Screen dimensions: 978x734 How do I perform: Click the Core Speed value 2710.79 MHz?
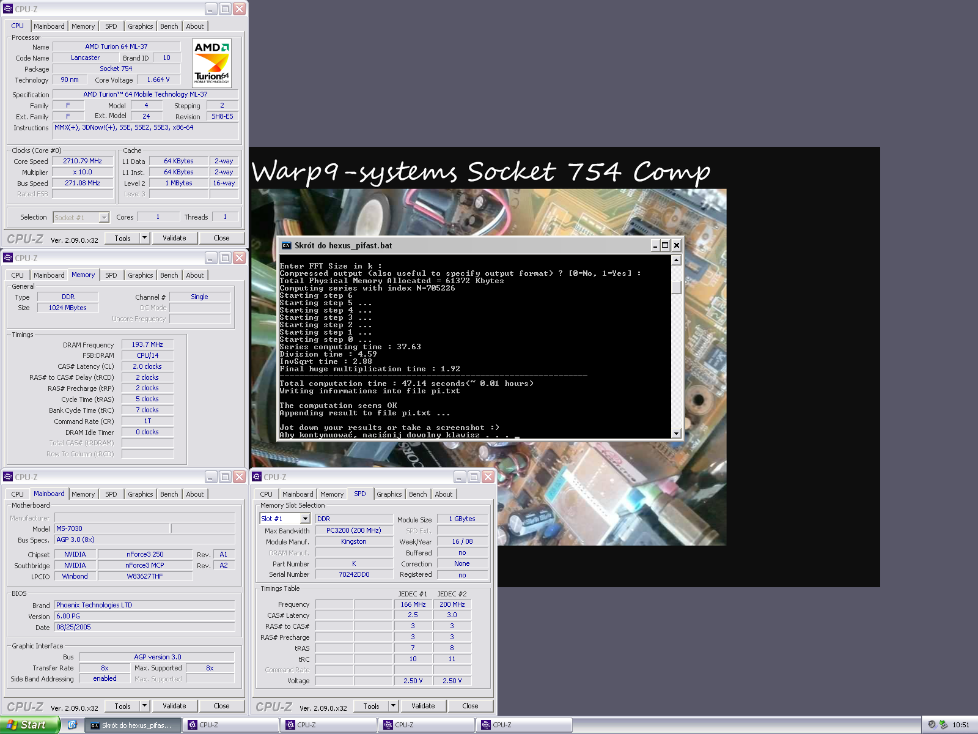83,161
